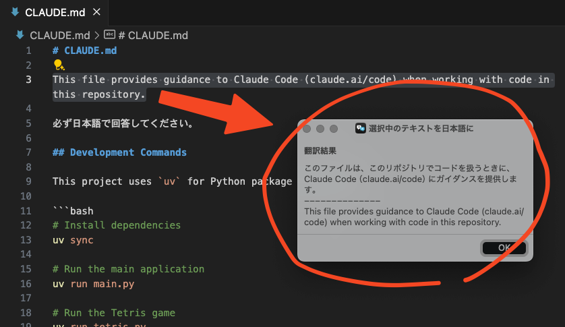
Task: Click the '翻訳結果' heading in dialog
Action: [x=320, y=151]
